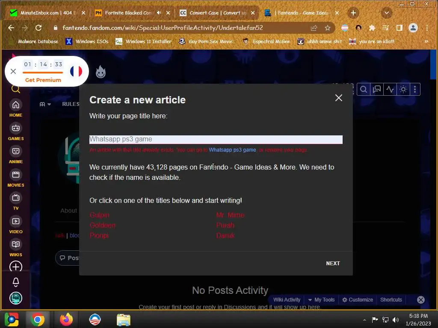Choose the Gulpin suggested title

click(x=99, y=215)
